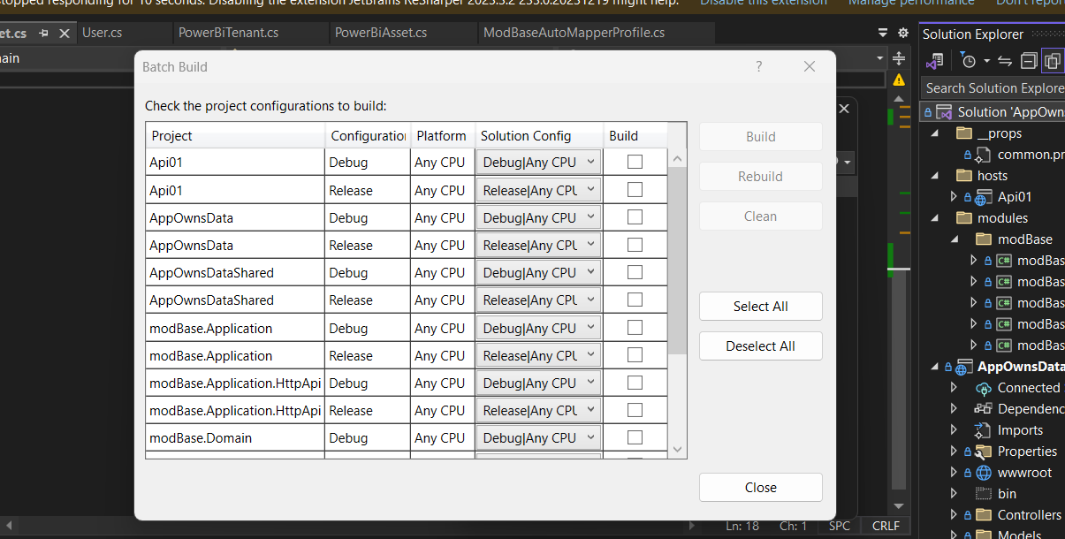Switch between solution views icon
Viewport: 1065px width, 539px height.
(933, 61)
